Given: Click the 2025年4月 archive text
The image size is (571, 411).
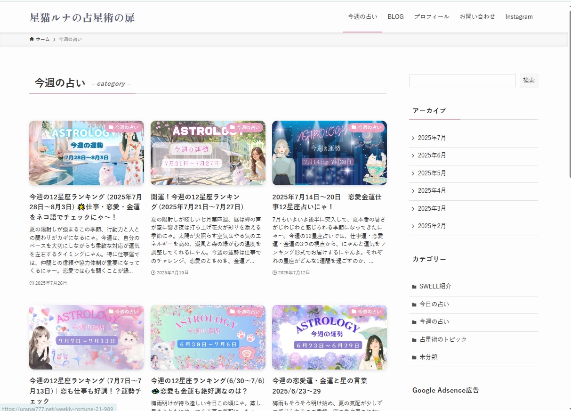Looking at the screenshot, I should coord(432,191).
